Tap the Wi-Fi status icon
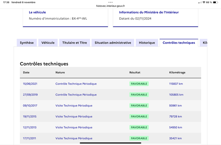Screen dimensions: 221x145 [x=204, y=2]
